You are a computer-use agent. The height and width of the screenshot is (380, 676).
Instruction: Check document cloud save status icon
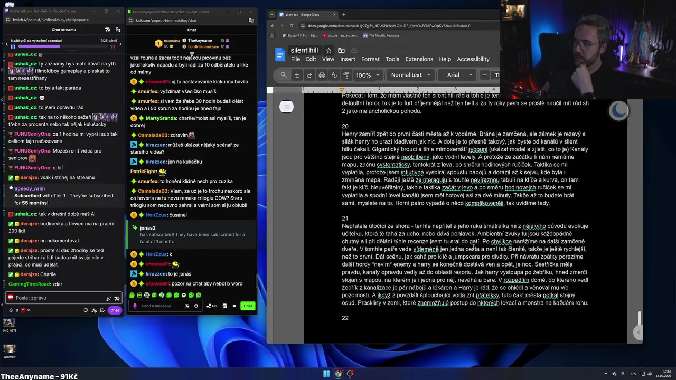point(354,50)
